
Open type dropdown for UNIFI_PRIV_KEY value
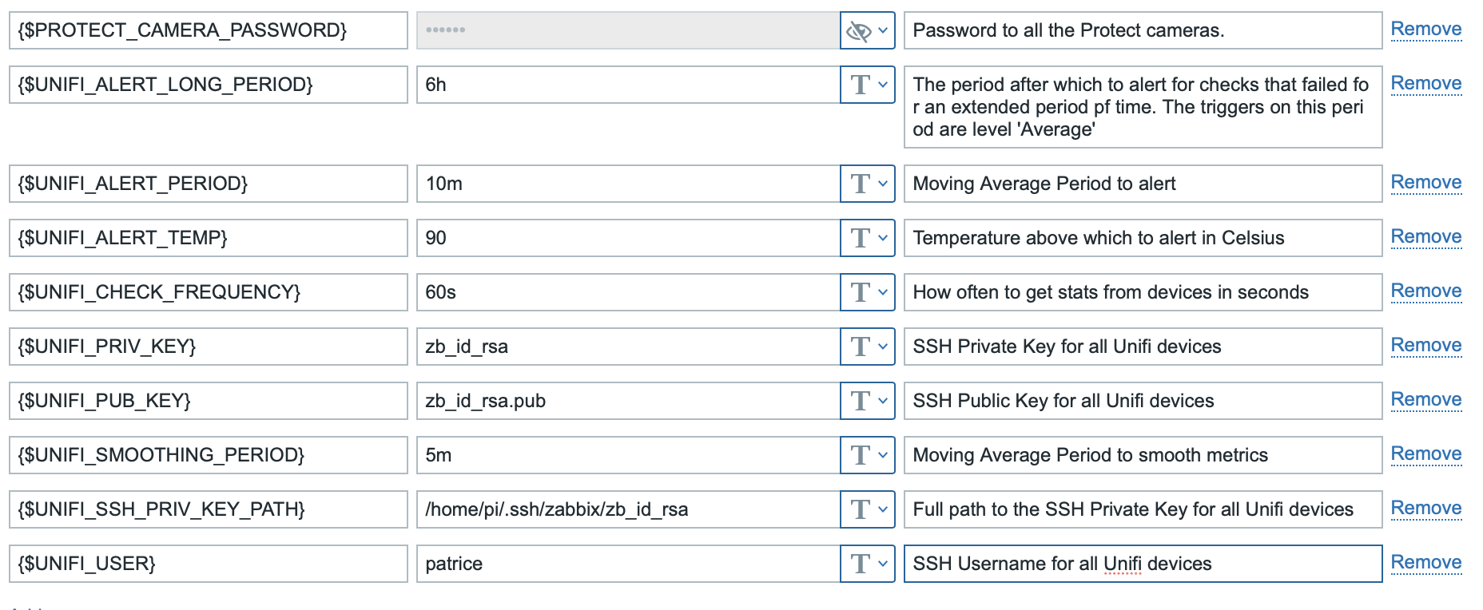click(867, 347)
